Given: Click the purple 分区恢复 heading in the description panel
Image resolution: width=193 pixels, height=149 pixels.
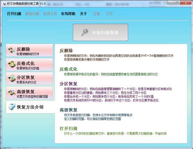Looking at the screenshot, I should 69,84.
